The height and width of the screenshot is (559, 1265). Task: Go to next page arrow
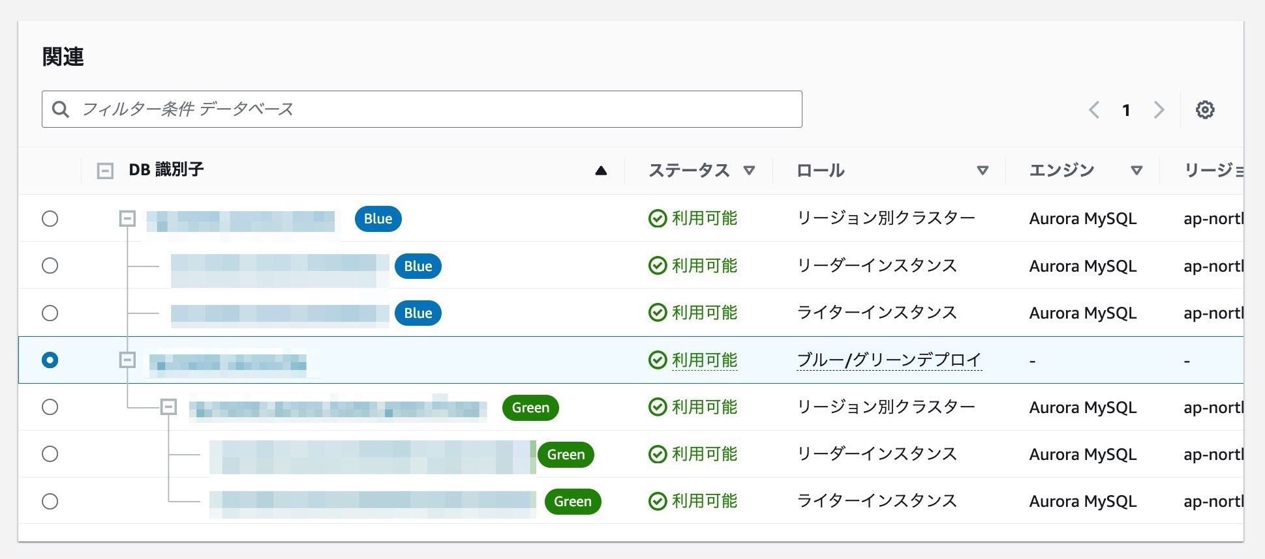point(1159,109)
